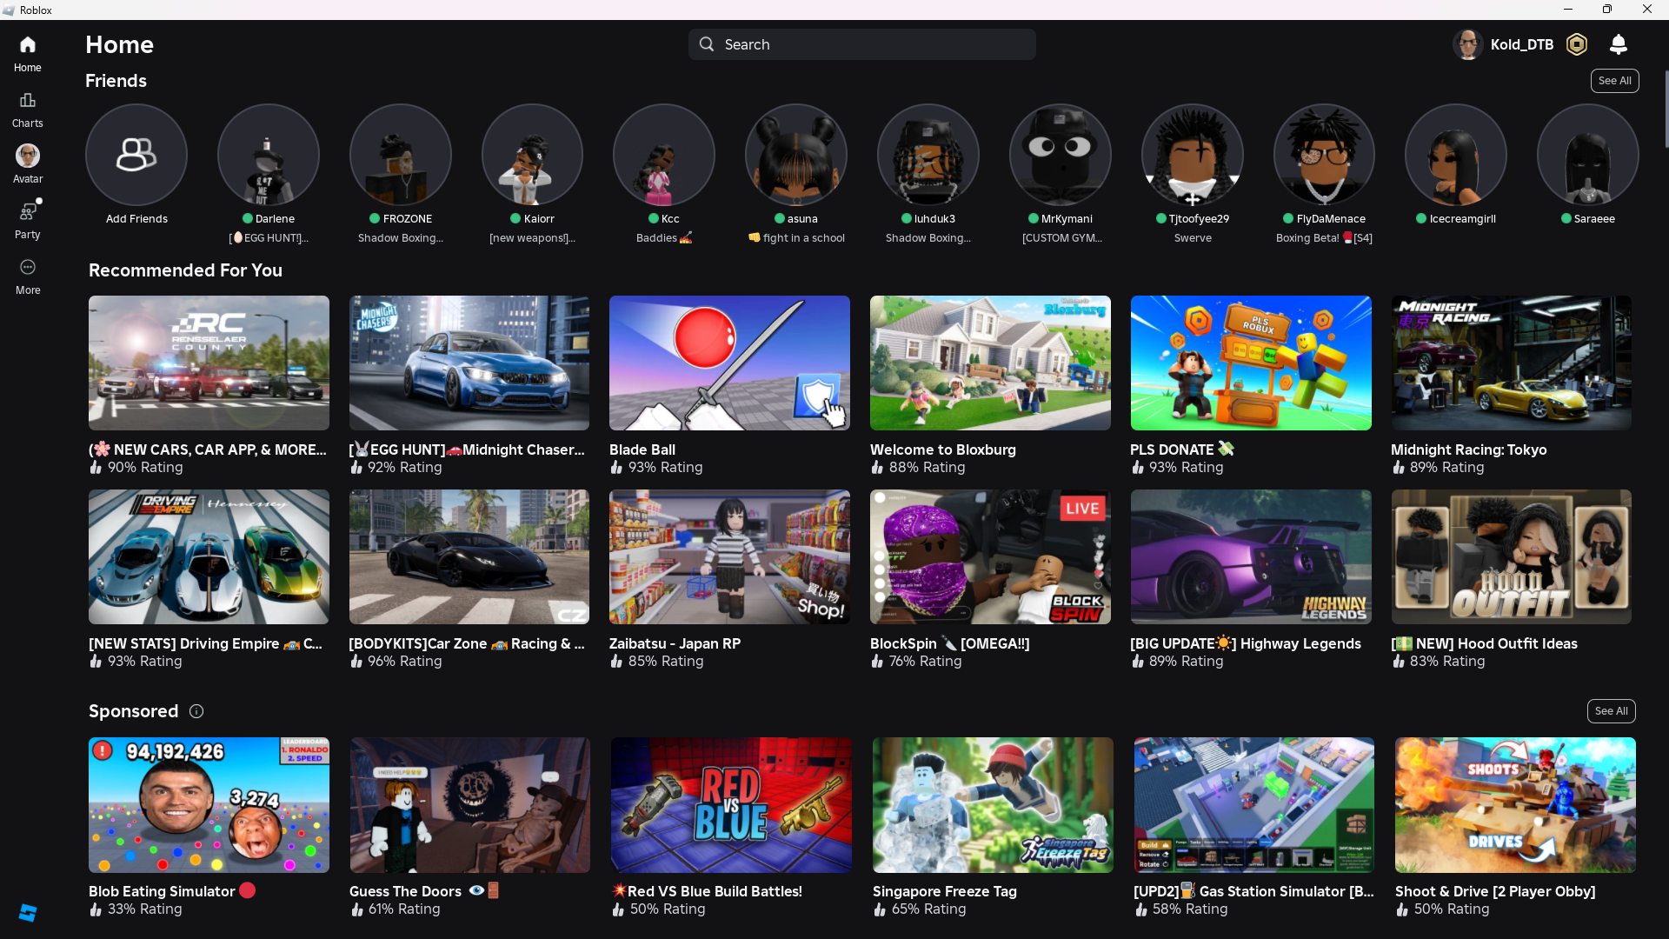Screen dimensions: 1669x939
Task: Open the Party sidebar icon
Action: pos(28,212)
